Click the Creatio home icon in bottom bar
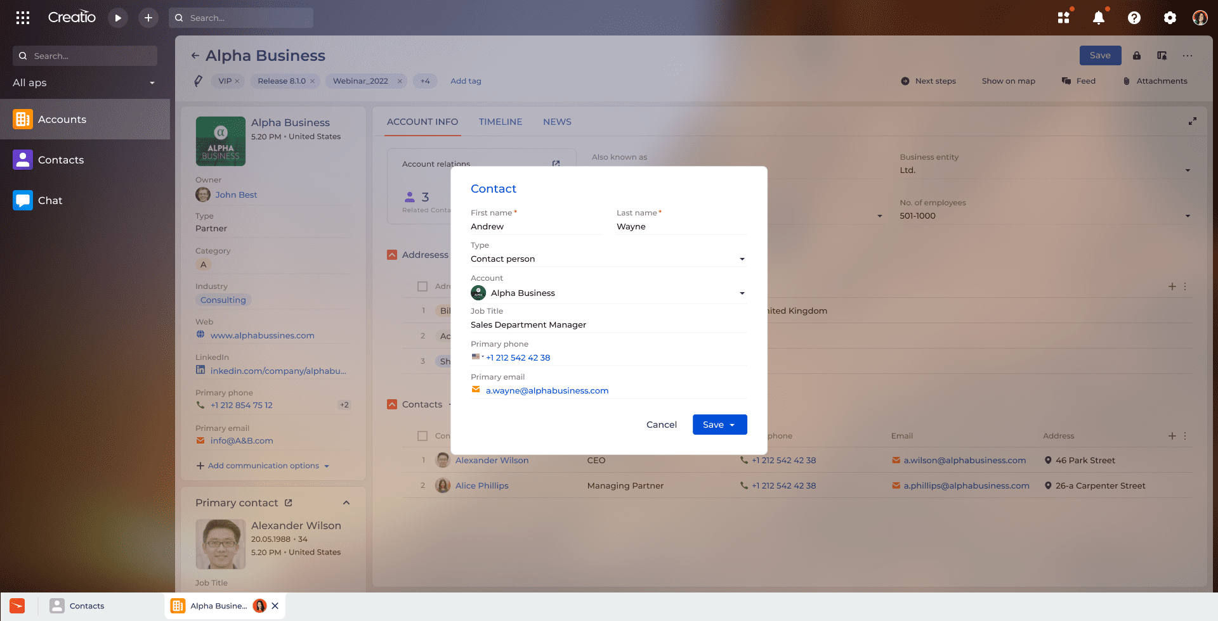This screenshot has width=1218, height=621. 18,606
